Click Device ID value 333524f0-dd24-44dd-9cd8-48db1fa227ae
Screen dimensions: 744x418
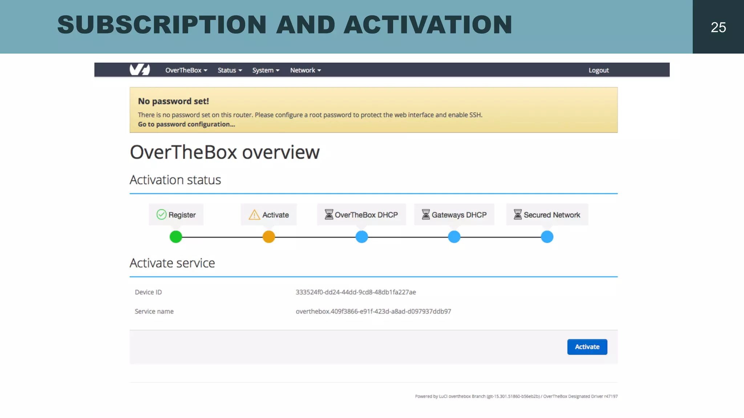coord(356,292)
